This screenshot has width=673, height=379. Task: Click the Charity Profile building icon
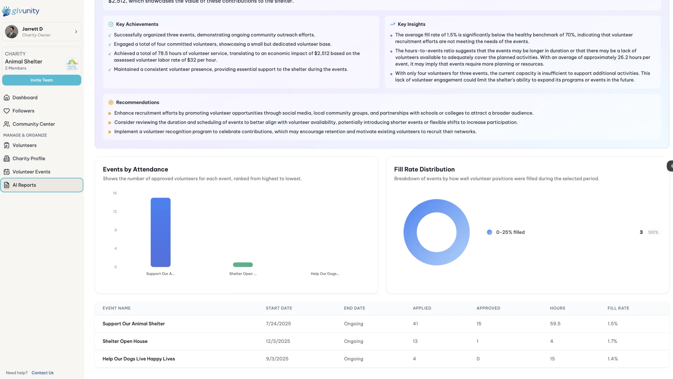click(x=7, y=158)
